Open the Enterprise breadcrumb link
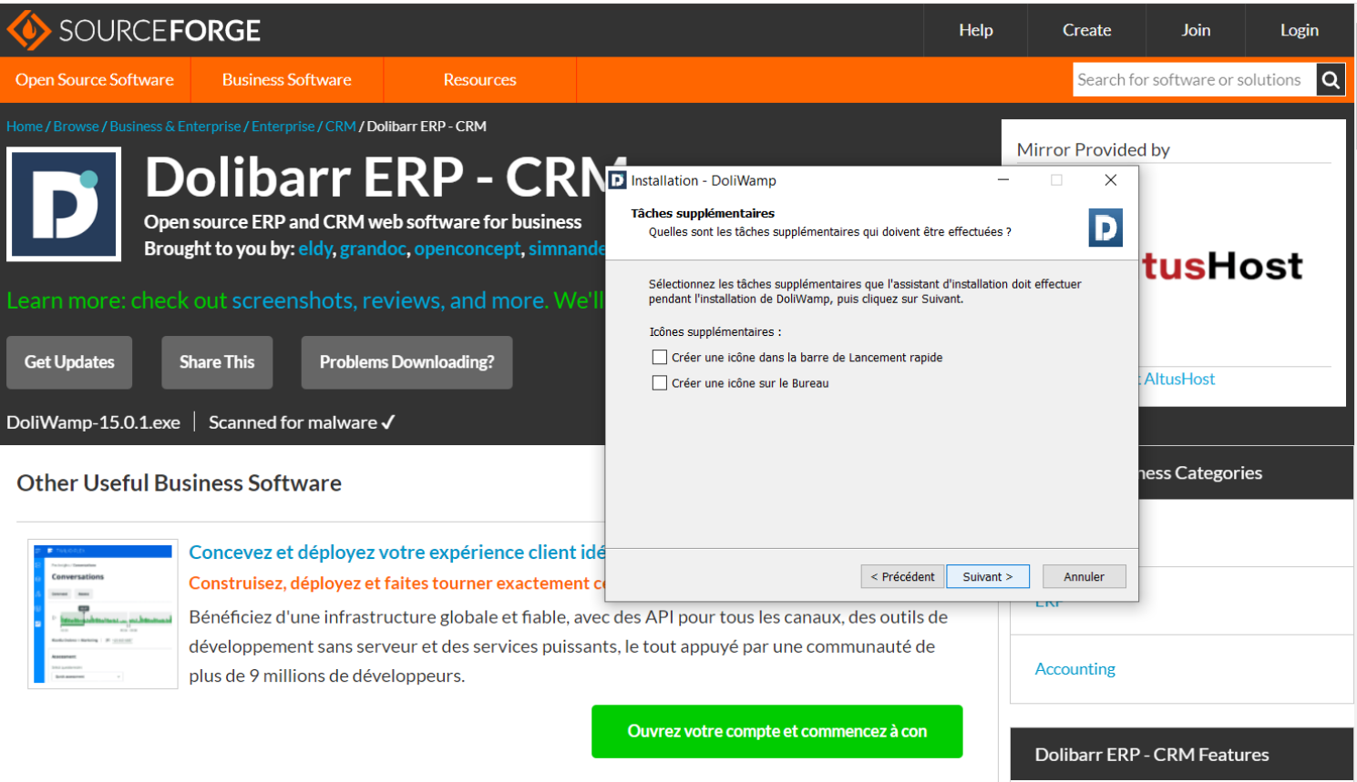This screenshot has width=1357, height=782. 283,127
